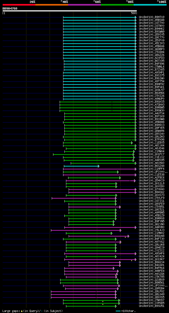Click the purple ~60% legend segment
The width and height of the screenshot is (169, 313).
(84, 5)
